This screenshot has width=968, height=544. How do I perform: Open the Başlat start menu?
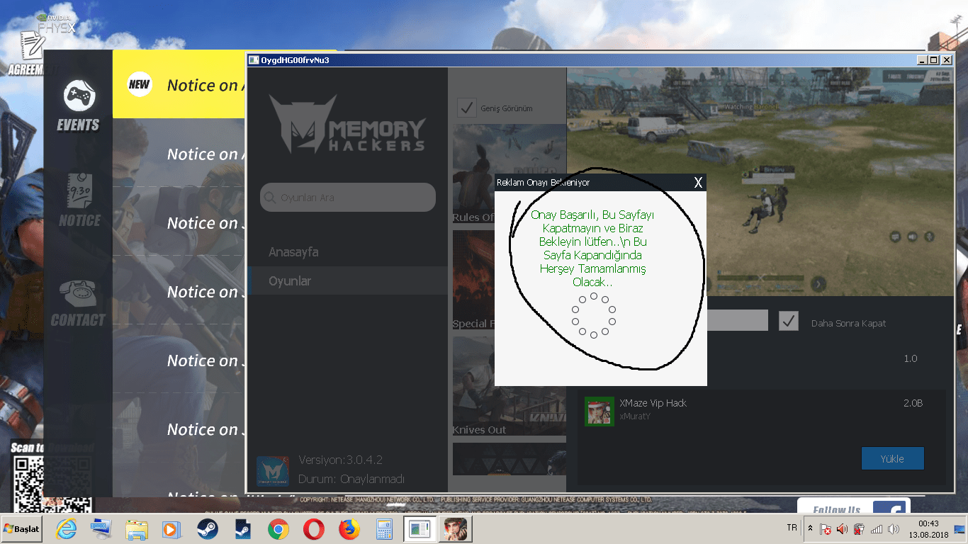click(x=22, y=529)
